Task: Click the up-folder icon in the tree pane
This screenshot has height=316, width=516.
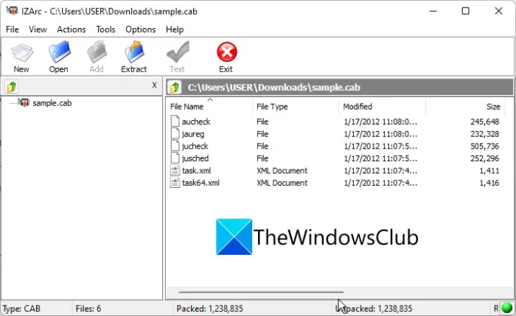Action: pos(12,87)
